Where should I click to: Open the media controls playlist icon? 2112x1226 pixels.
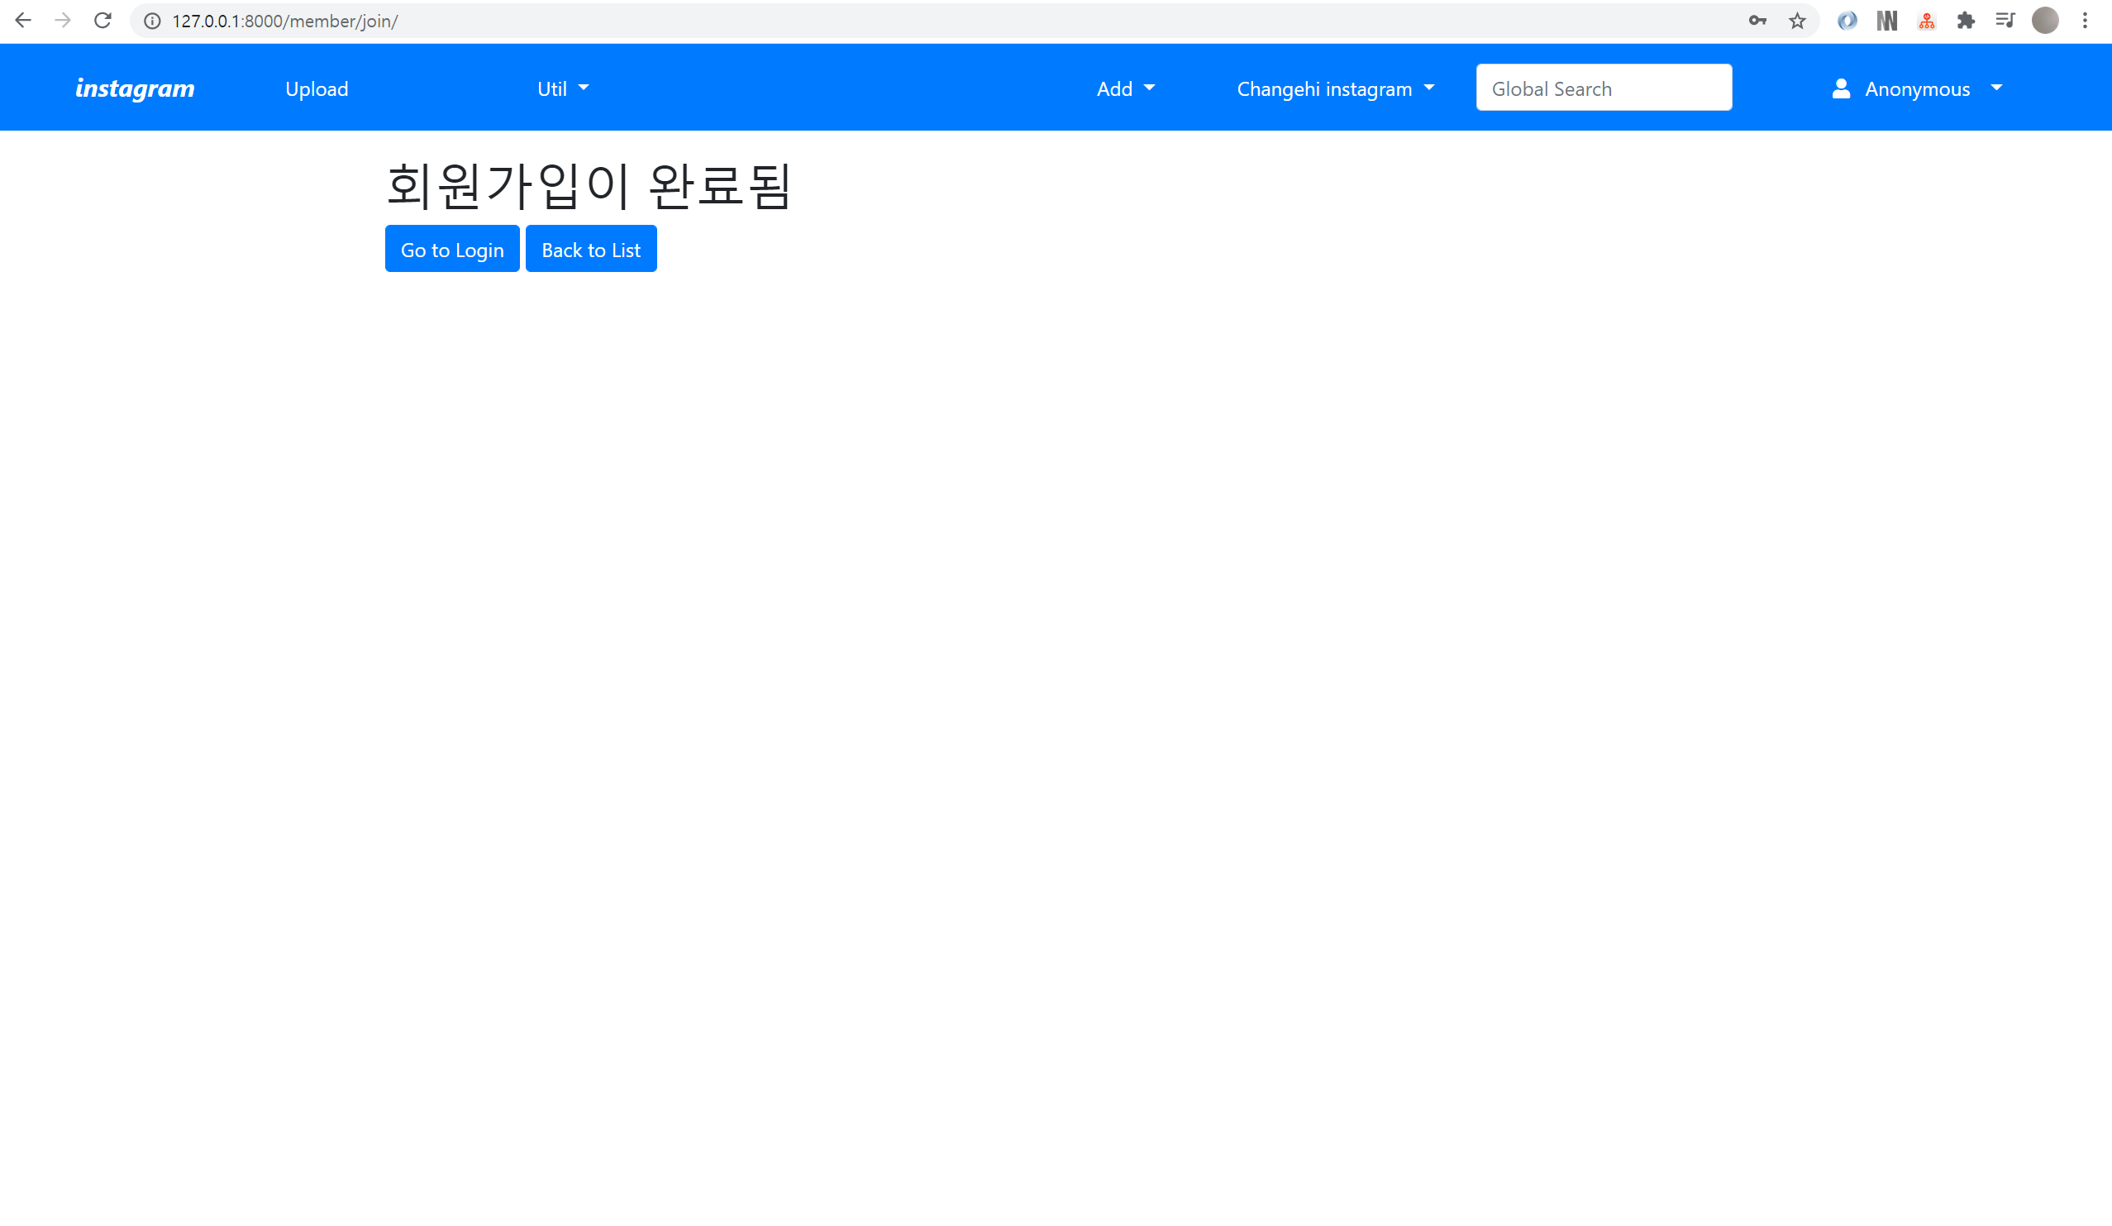[2005, 21]
